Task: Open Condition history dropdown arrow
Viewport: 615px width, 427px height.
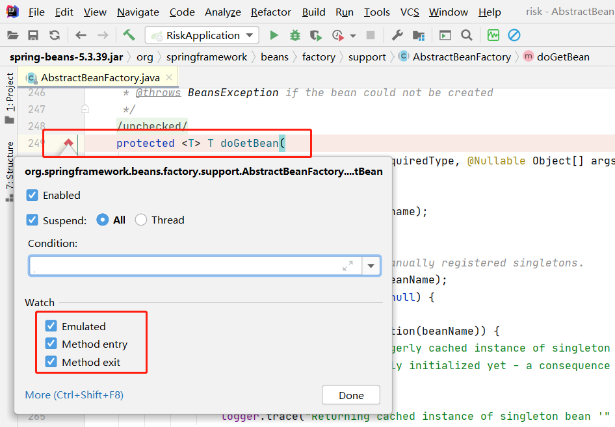Action: click(x=371, y=266)
